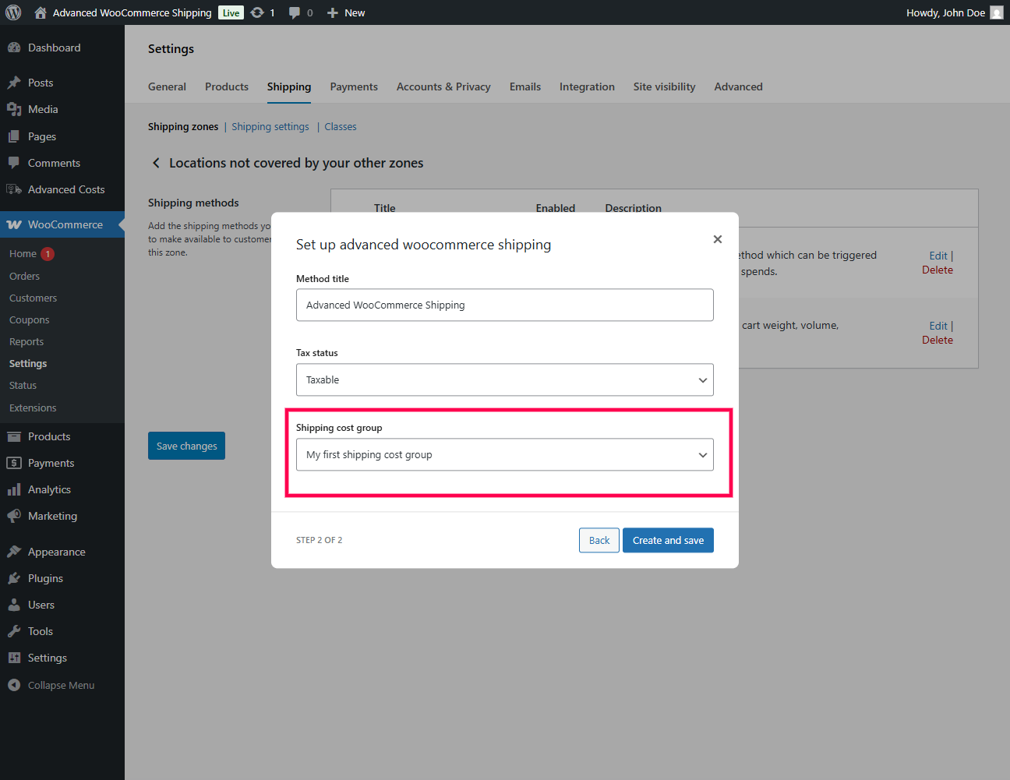The height and width of the screenshot is (780, 1010).
Task: Click the Plugins plug icon
Action: pos(14,578)
